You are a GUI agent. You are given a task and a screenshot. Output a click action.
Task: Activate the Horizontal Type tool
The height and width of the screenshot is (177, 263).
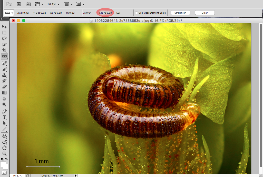point(4,117)
